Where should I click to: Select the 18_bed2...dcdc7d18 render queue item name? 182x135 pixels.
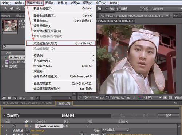[49, 126]
